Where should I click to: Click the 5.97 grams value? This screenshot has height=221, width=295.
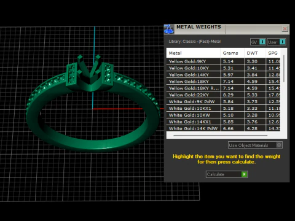point(228,75)
